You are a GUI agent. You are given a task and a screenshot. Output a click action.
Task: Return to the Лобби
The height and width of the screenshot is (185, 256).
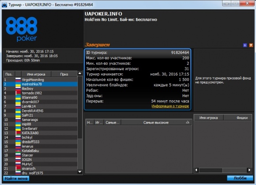tap(240, 178)
